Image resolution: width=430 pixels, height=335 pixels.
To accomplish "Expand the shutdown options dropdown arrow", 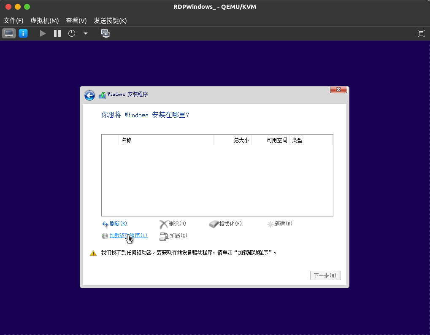I will pyautogui.click(x=86, y=33).
